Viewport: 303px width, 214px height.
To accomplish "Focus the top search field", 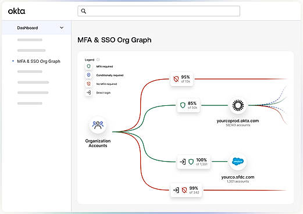I will point(159,11).
